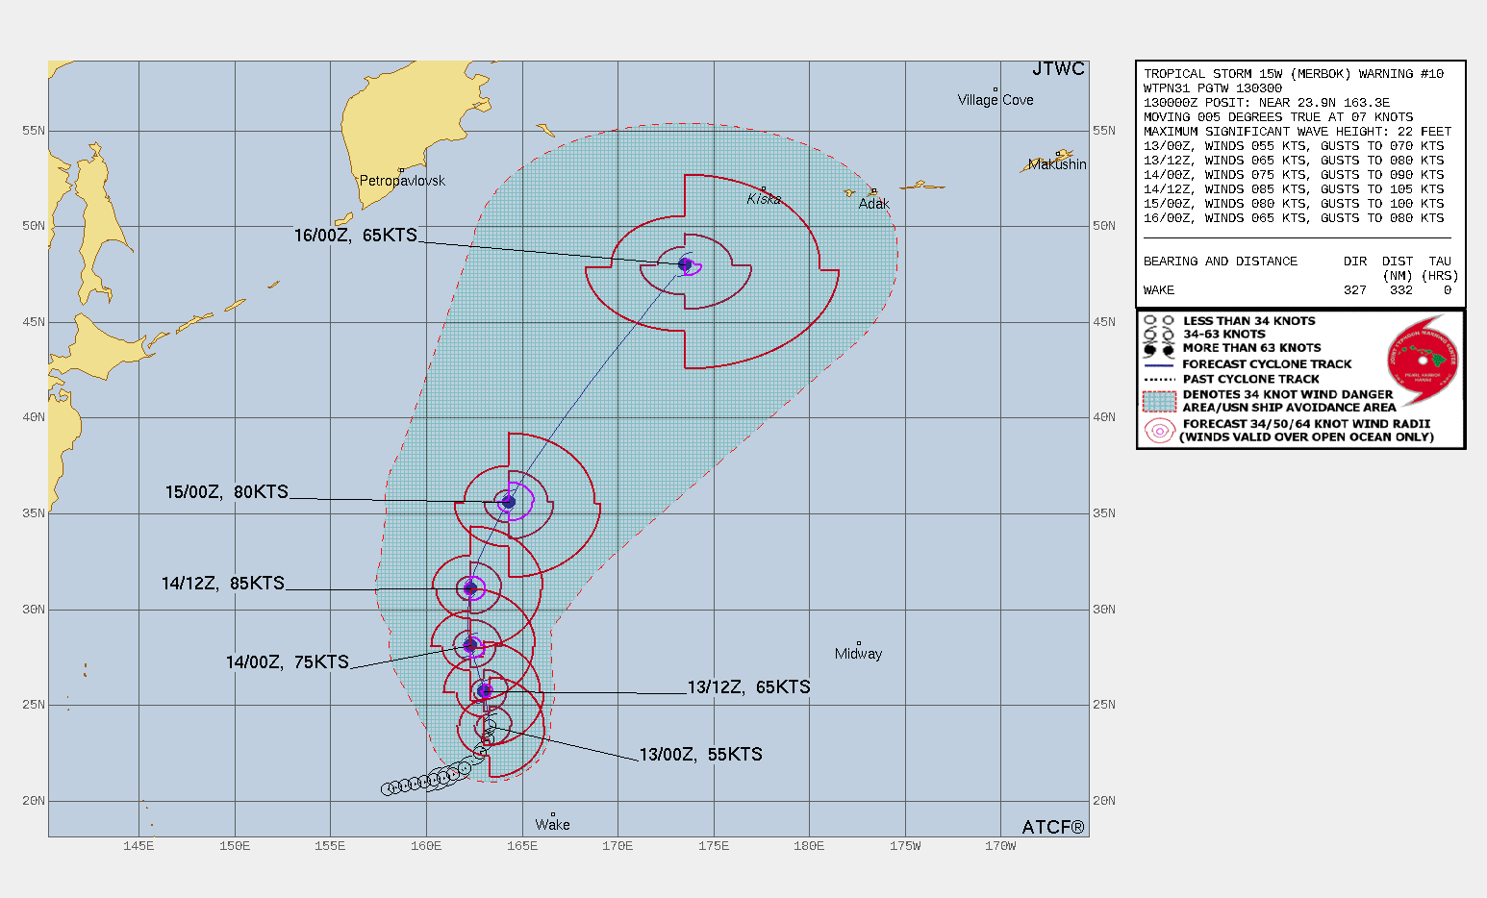This screenshot has height=898, width=1487.
Task: Click the past cyclone track dotted sample in legend
Action: point(1159,380)
